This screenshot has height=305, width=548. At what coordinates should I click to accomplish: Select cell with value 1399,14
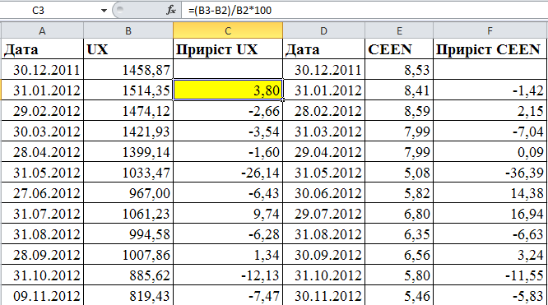click(x=128, y=152)
